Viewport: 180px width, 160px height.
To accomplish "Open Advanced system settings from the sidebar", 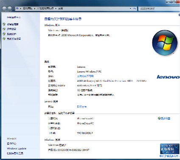I will [14, 39].
